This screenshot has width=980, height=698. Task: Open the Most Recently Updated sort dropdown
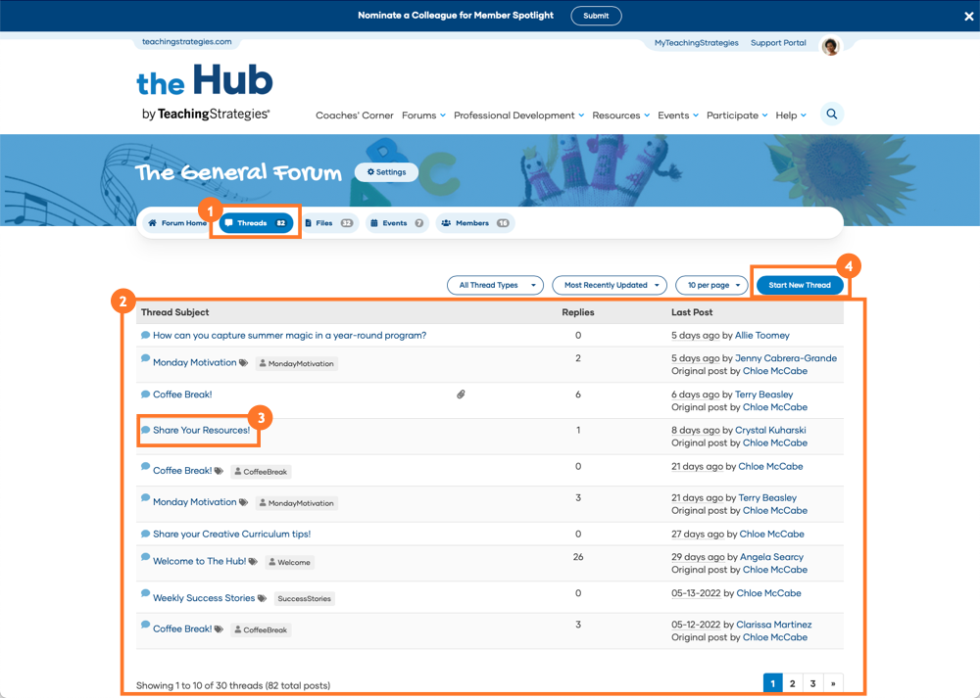(610, 285)
